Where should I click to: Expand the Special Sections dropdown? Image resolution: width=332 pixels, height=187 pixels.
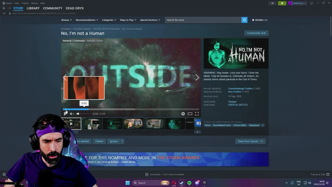point(150,20)
